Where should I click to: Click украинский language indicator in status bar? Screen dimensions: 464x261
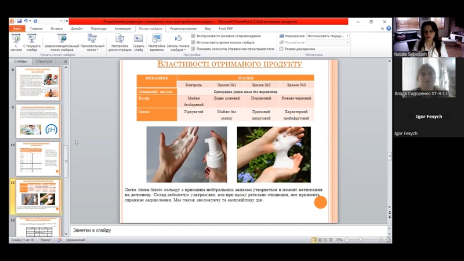point(75,240)
